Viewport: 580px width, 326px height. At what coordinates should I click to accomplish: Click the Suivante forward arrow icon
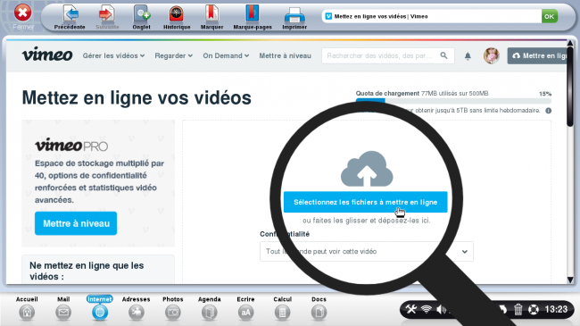tap(107, 14)
